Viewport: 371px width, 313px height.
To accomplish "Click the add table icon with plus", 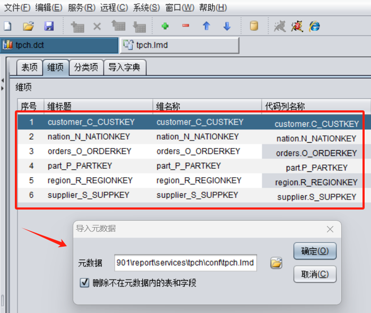I will (x=77, y=27).
